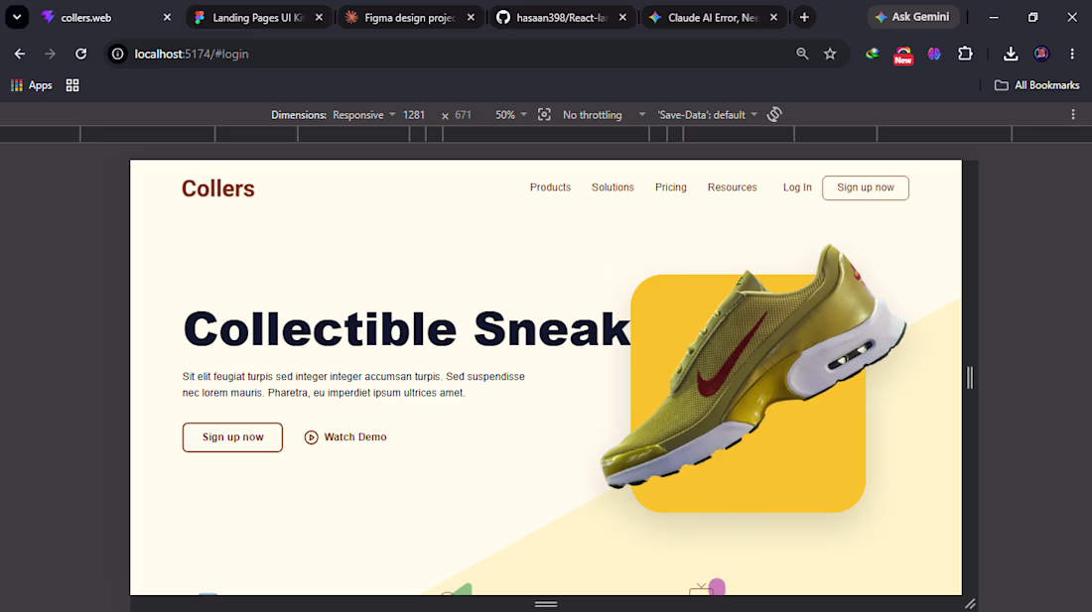Open device toolbar more options menu
Image resolution: width=1092 pixels, height=612 pixels.
1073,115
